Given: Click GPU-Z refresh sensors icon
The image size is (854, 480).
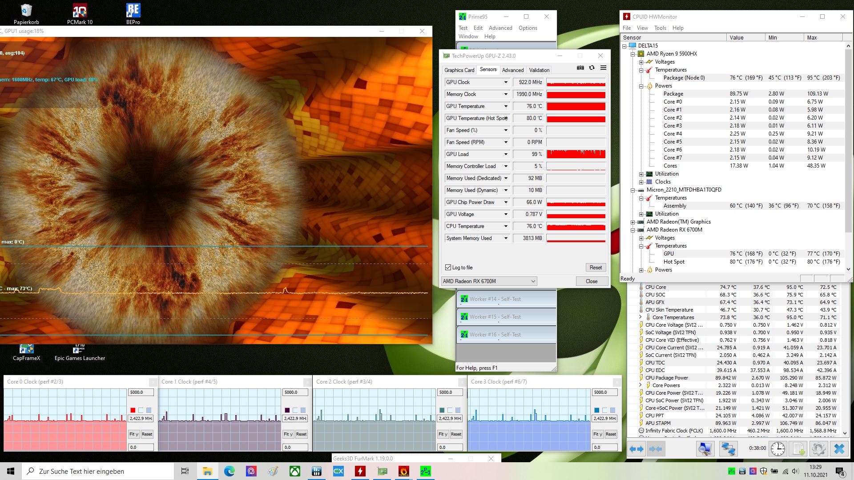Looking at the screenshot, I should pos(592,68).
